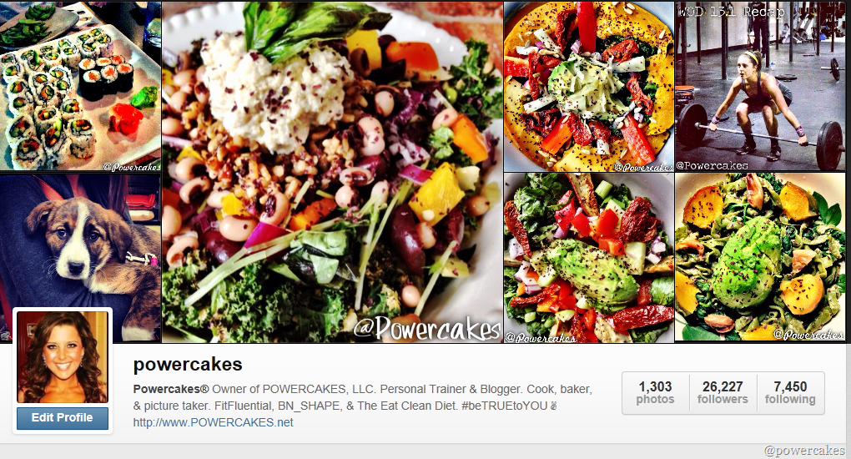Click the @powercakes watermark below the stats

pyautogui.click(x=804, y=451)
